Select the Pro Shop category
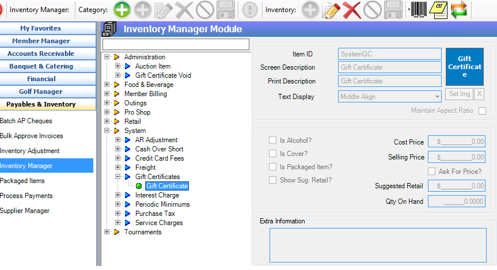This screenshot has height=270, width=497. pyautogui.click(x=137, y=112)
